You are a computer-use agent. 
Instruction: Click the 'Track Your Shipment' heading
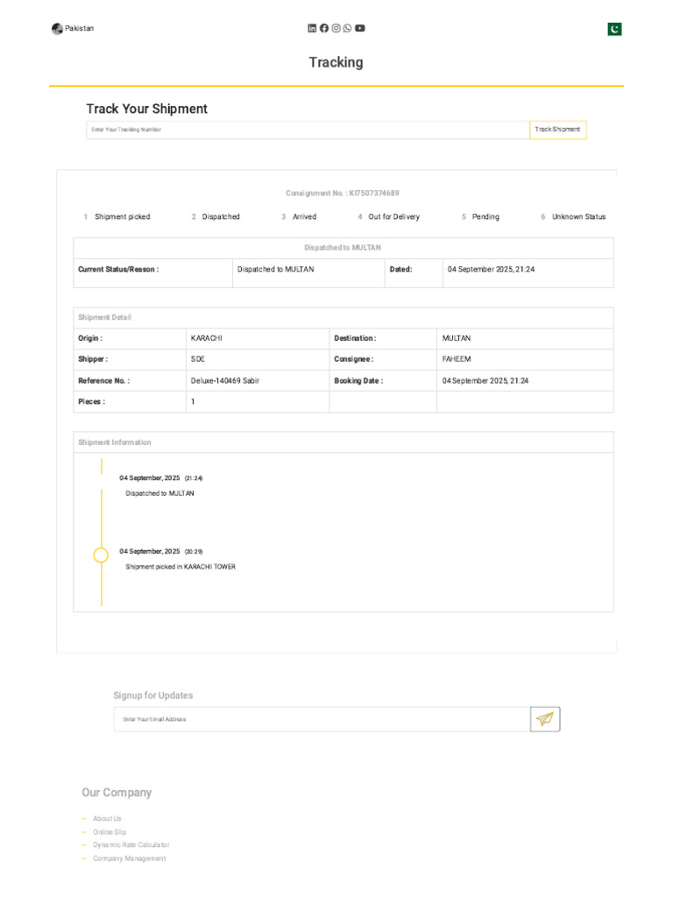pyautogui.click(x=146, y=109)
